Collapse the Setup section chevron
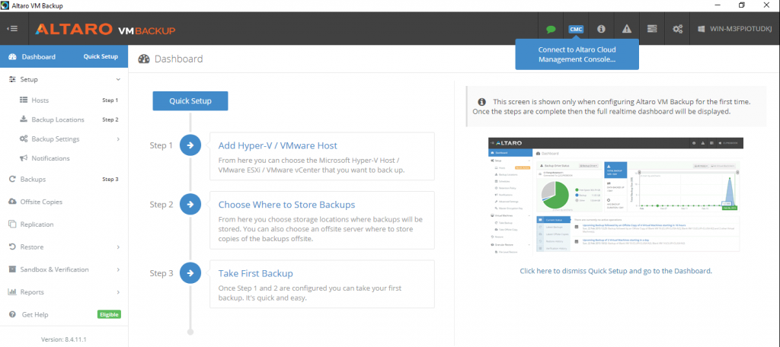The width and height of the screenshot is (780, 347). pos(118,80)
